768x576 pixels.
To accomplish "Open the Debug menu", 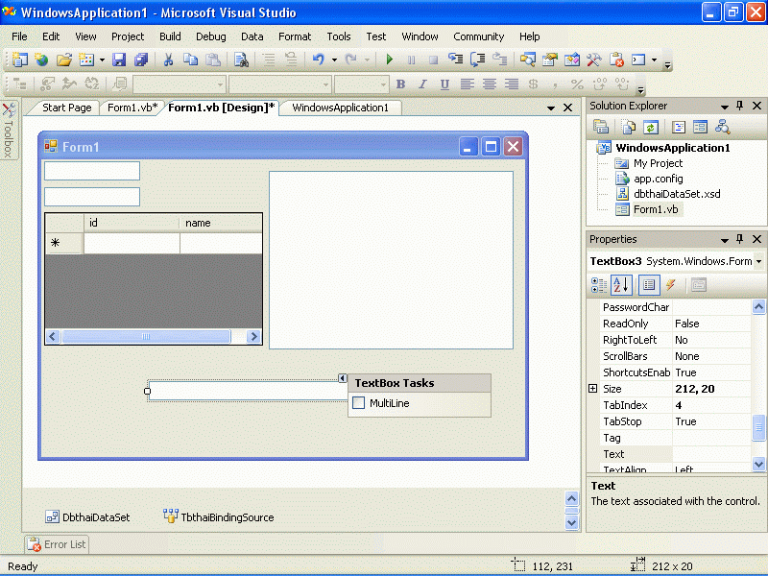I will point(211,36).
